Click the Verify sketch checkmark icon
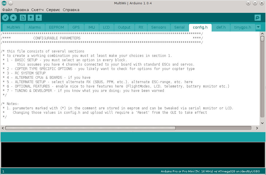The height and width of the screenshot is (175, 266). point(5,18)
